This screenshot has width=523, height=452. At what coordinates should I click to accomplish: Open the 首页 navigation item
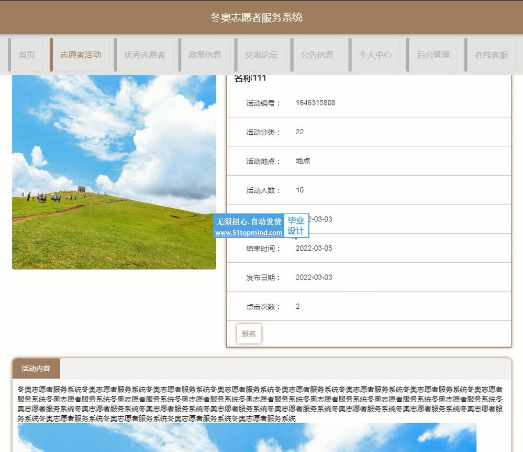click(x=26, y=55)
